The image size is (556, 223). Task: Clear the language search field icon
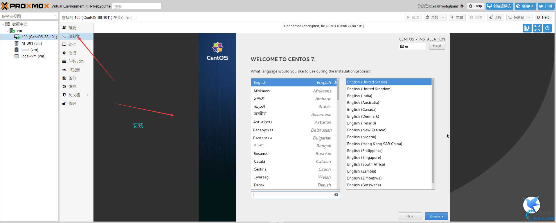(336, 195)
